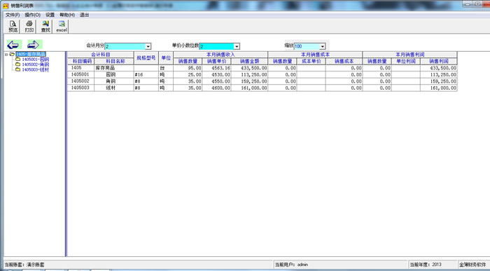Click the sales quantity cell 95.00
The height and width of the screenshot is (271, 490).
[x=188, y=68]
